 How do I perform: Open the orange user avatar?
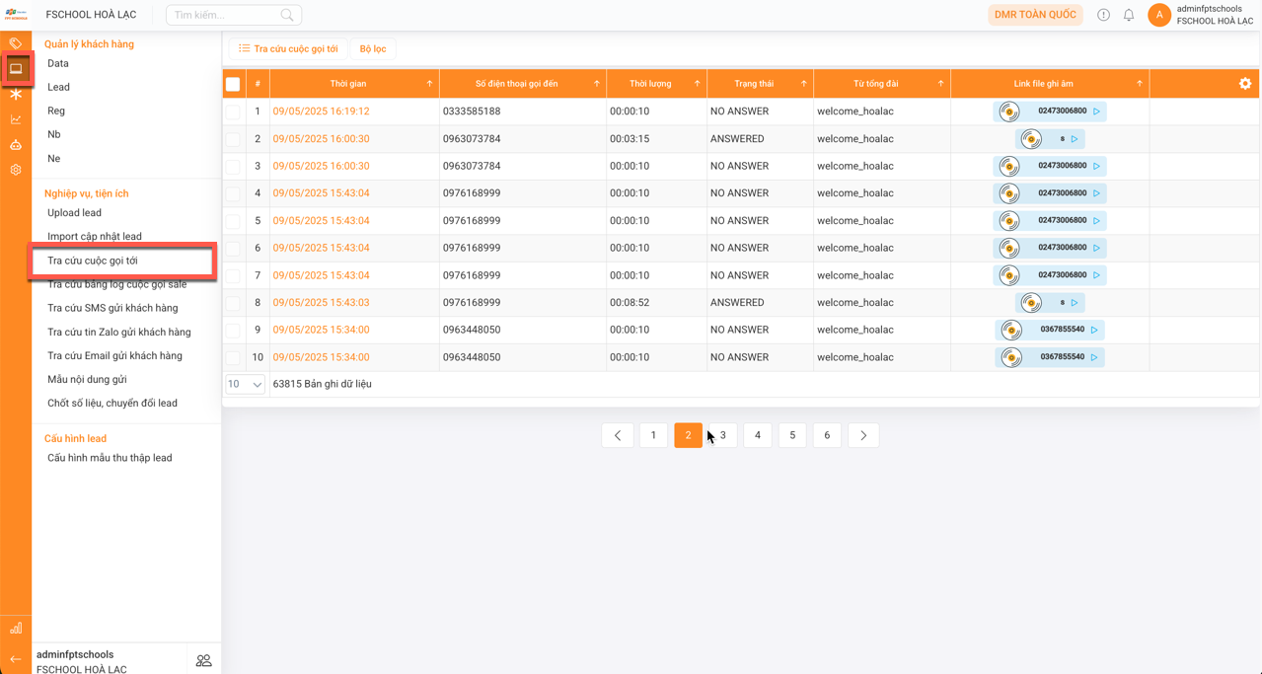click(x=1159, y=15)
